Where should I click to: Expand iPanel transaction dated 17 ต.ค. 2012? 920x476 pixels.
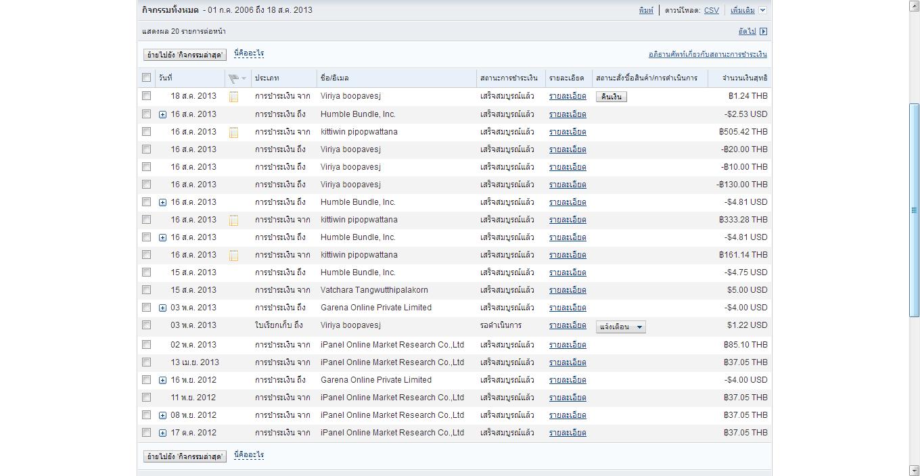[162, 433]
